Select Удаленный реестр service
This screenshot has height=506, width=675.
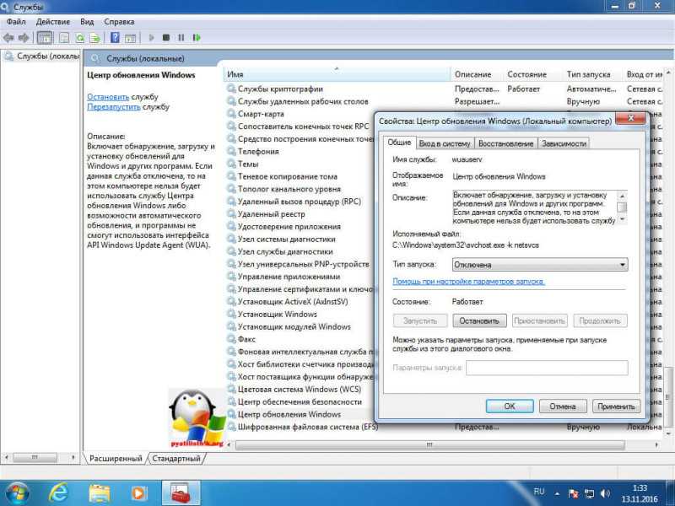coord(271,214)
